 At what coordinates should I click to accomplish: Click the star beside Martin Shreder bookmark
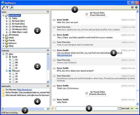[3, 92]
